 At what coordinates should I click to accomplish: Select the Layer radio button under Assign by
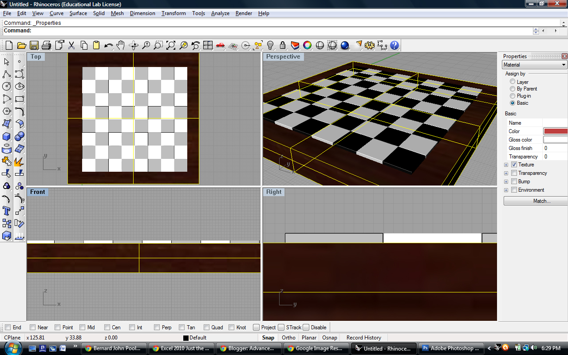point(513,82)
